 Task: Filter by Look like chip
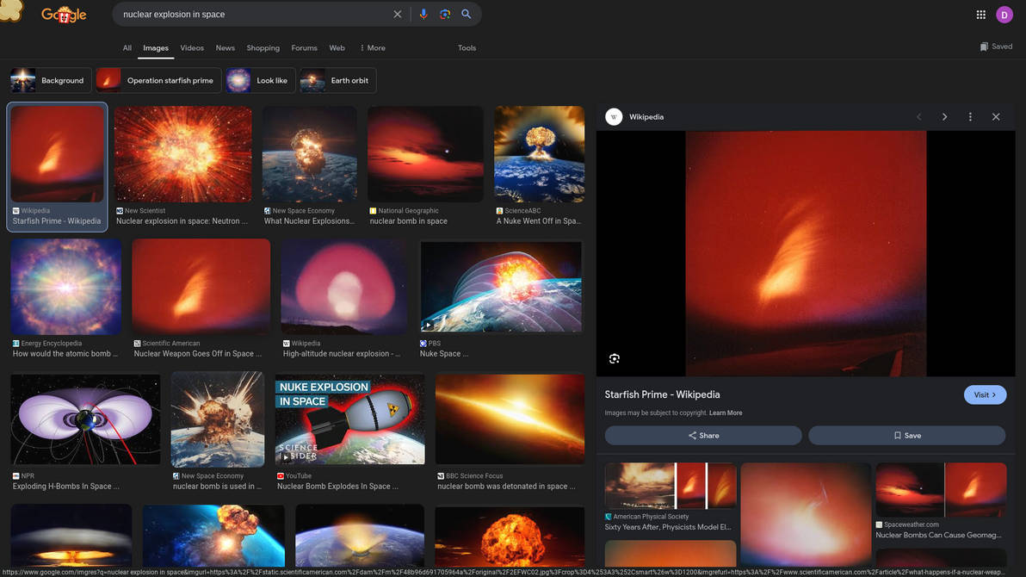[x=261, y=81]
